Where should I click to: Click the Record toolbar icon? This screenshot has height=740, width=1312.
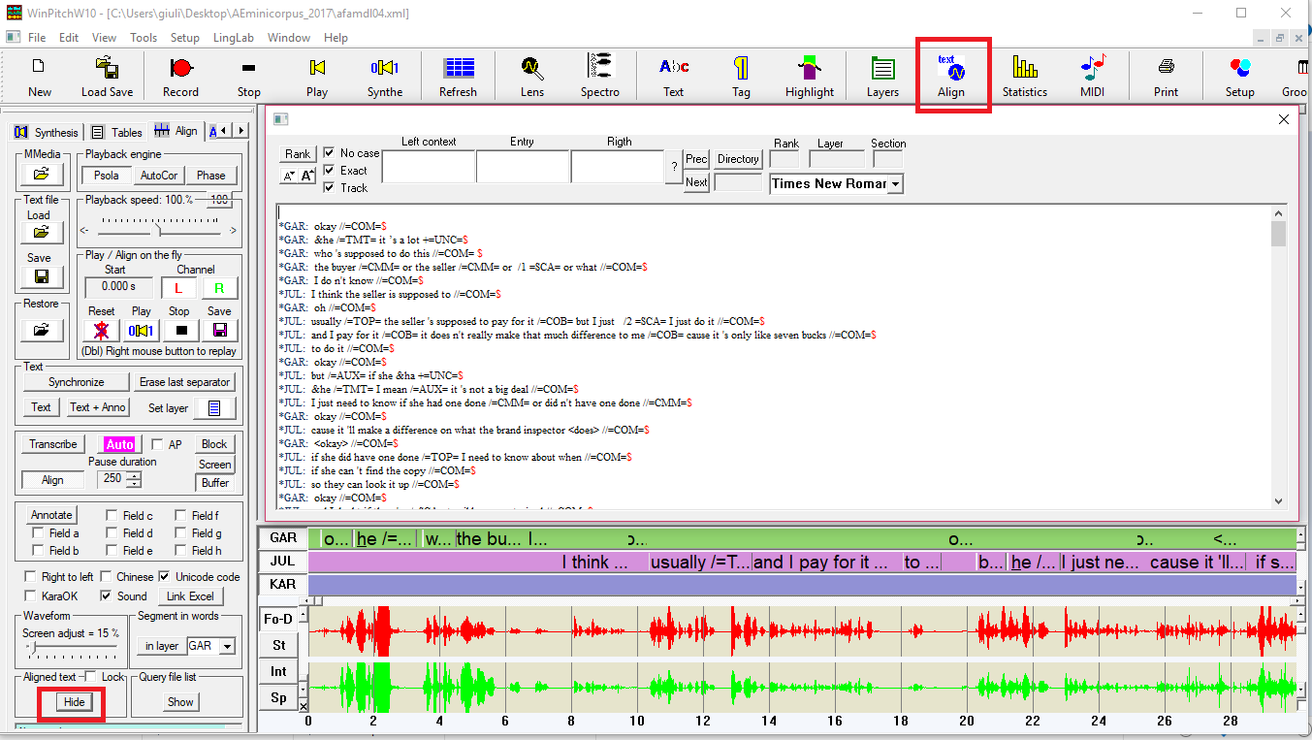pos(180,76)
